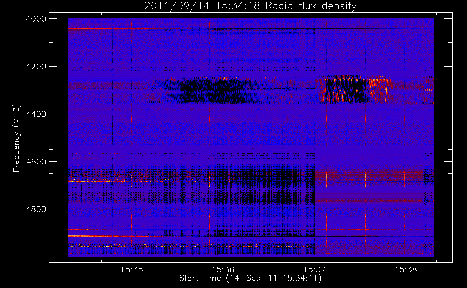
Task: Click the plot title '2011/09/14 15:34:18 Radio flux density'
Action: click(x=250, y=6)
